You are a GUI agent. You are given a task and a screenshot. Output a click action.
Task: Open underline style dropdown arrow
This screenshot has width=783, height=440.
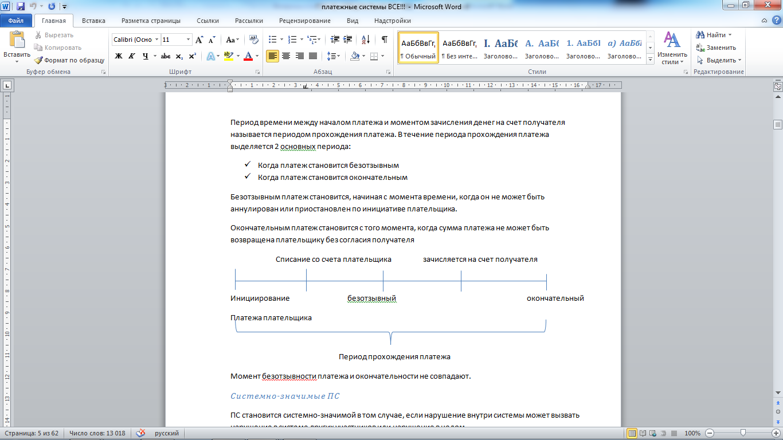(x=155, y=56)
